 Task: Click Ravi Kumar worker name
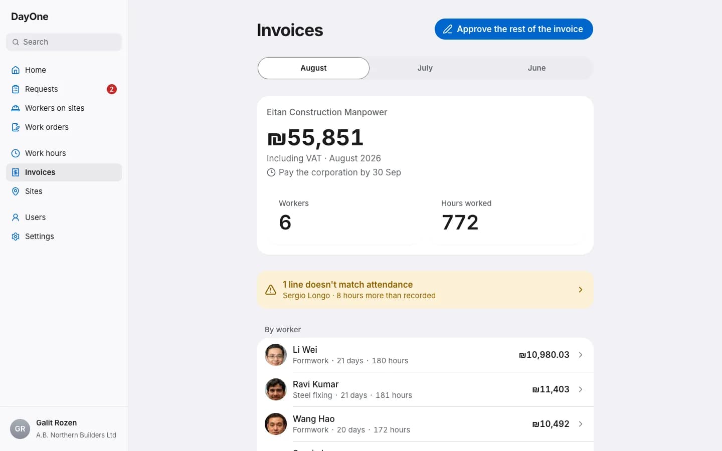pyautogui.click(x=316, y=384)
